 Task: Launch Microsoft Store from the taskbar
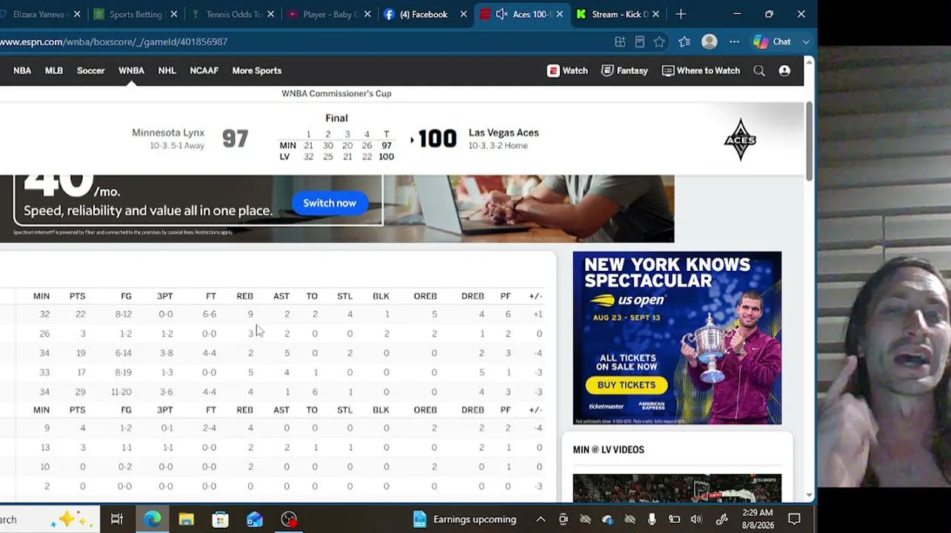[220, 519]
